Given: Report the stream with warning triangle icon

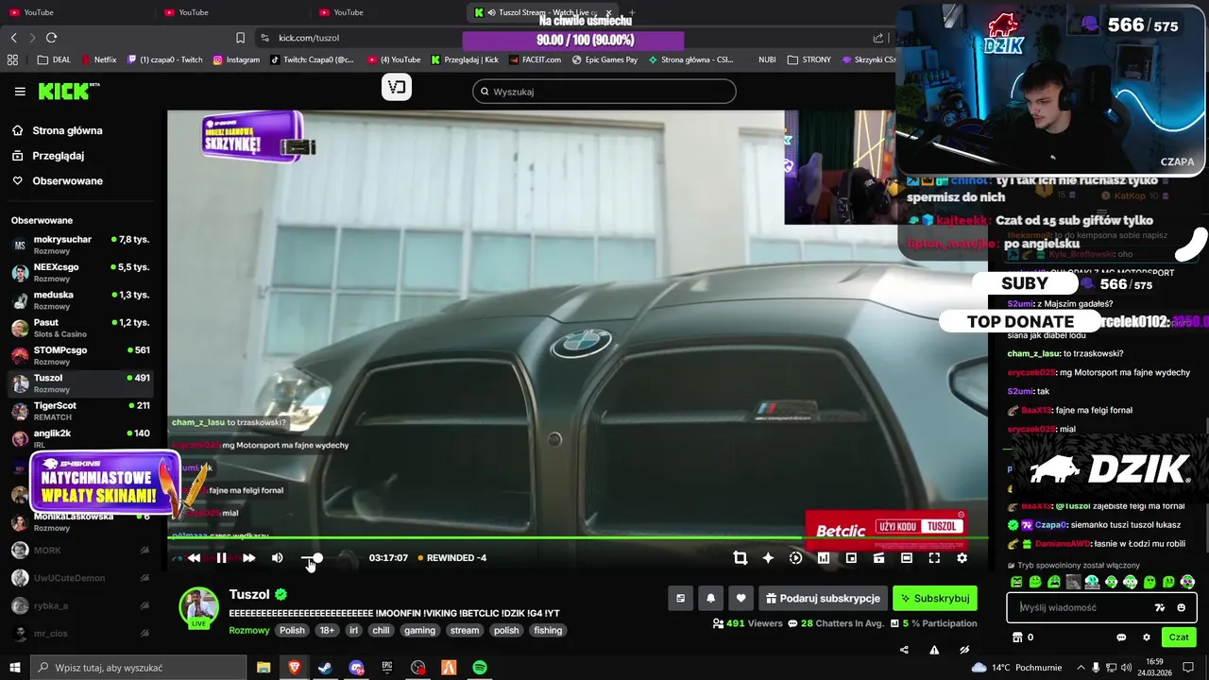Looking at the screenshot, I should 934,650.
